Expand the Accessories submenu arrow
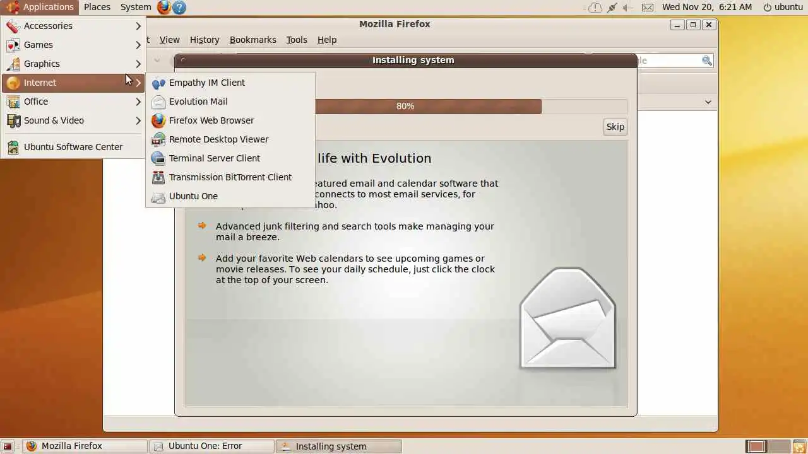Screen dimensions: 808x454 pyautogui.click(x=138, y=26)
